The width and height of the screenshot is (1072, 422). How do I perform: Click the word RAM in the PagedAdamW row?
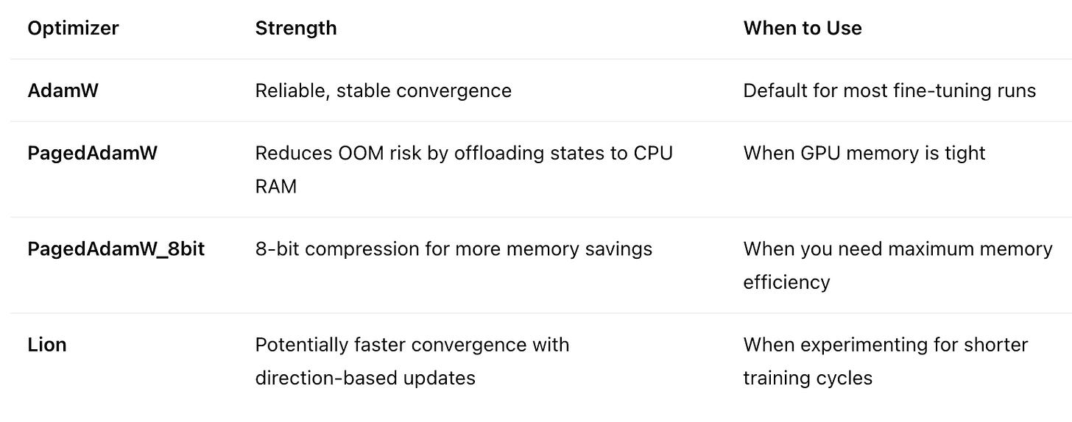pos(276,186)
